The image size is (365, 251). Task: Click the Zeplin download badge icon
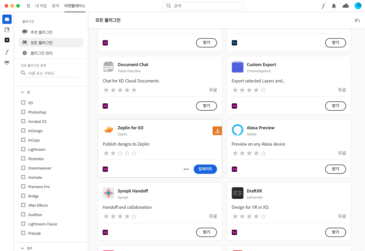click(217, 131)
